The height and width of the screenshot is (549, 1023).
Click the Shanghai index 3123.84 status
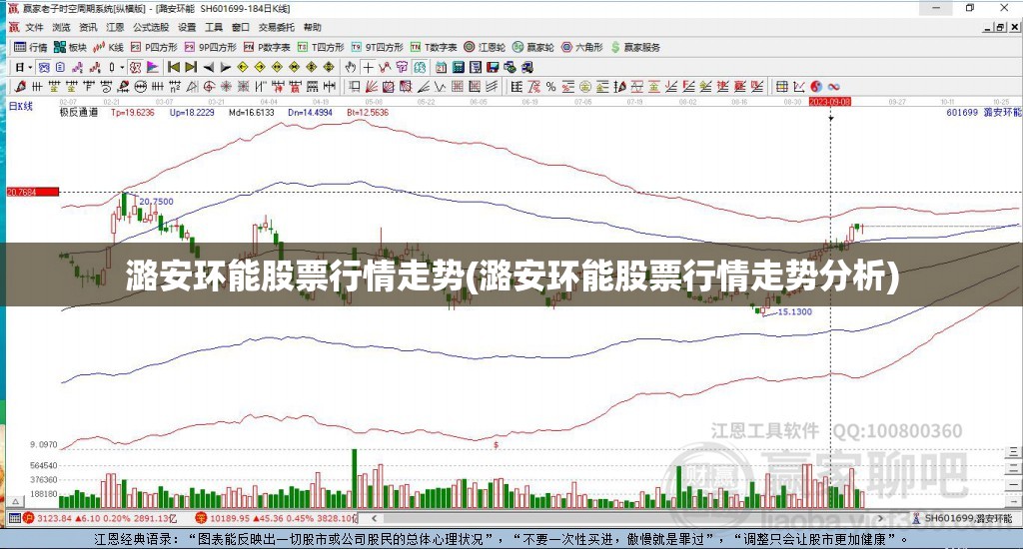(x=100, y=518)
